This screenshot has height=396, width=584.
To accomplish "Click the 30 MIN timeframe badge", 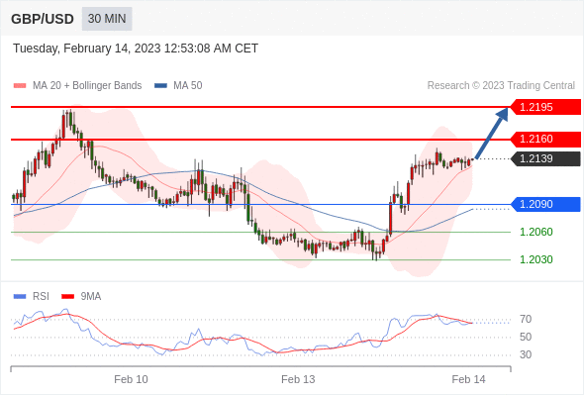I will 107,19.
